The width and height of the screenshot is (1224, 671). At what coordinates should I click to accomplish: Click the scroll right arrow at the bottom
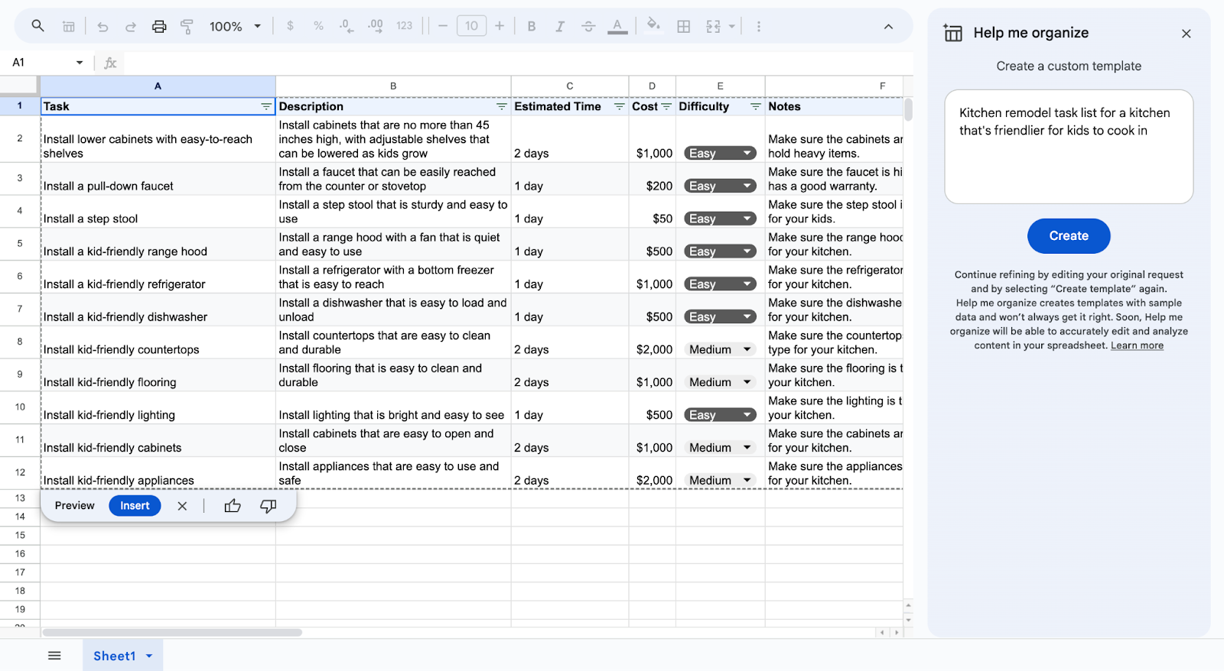[x=897, y=633]
